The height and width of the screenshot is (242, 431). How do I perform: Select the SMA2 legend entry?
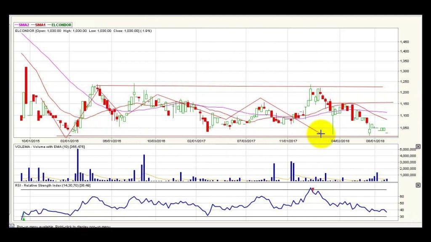(x=22, y=25)
